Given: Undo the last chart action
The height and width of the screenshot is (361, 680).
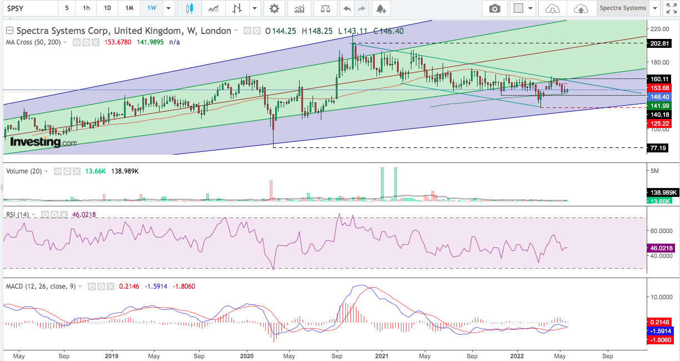Looking at the screenshot, I should click(347, 8).
